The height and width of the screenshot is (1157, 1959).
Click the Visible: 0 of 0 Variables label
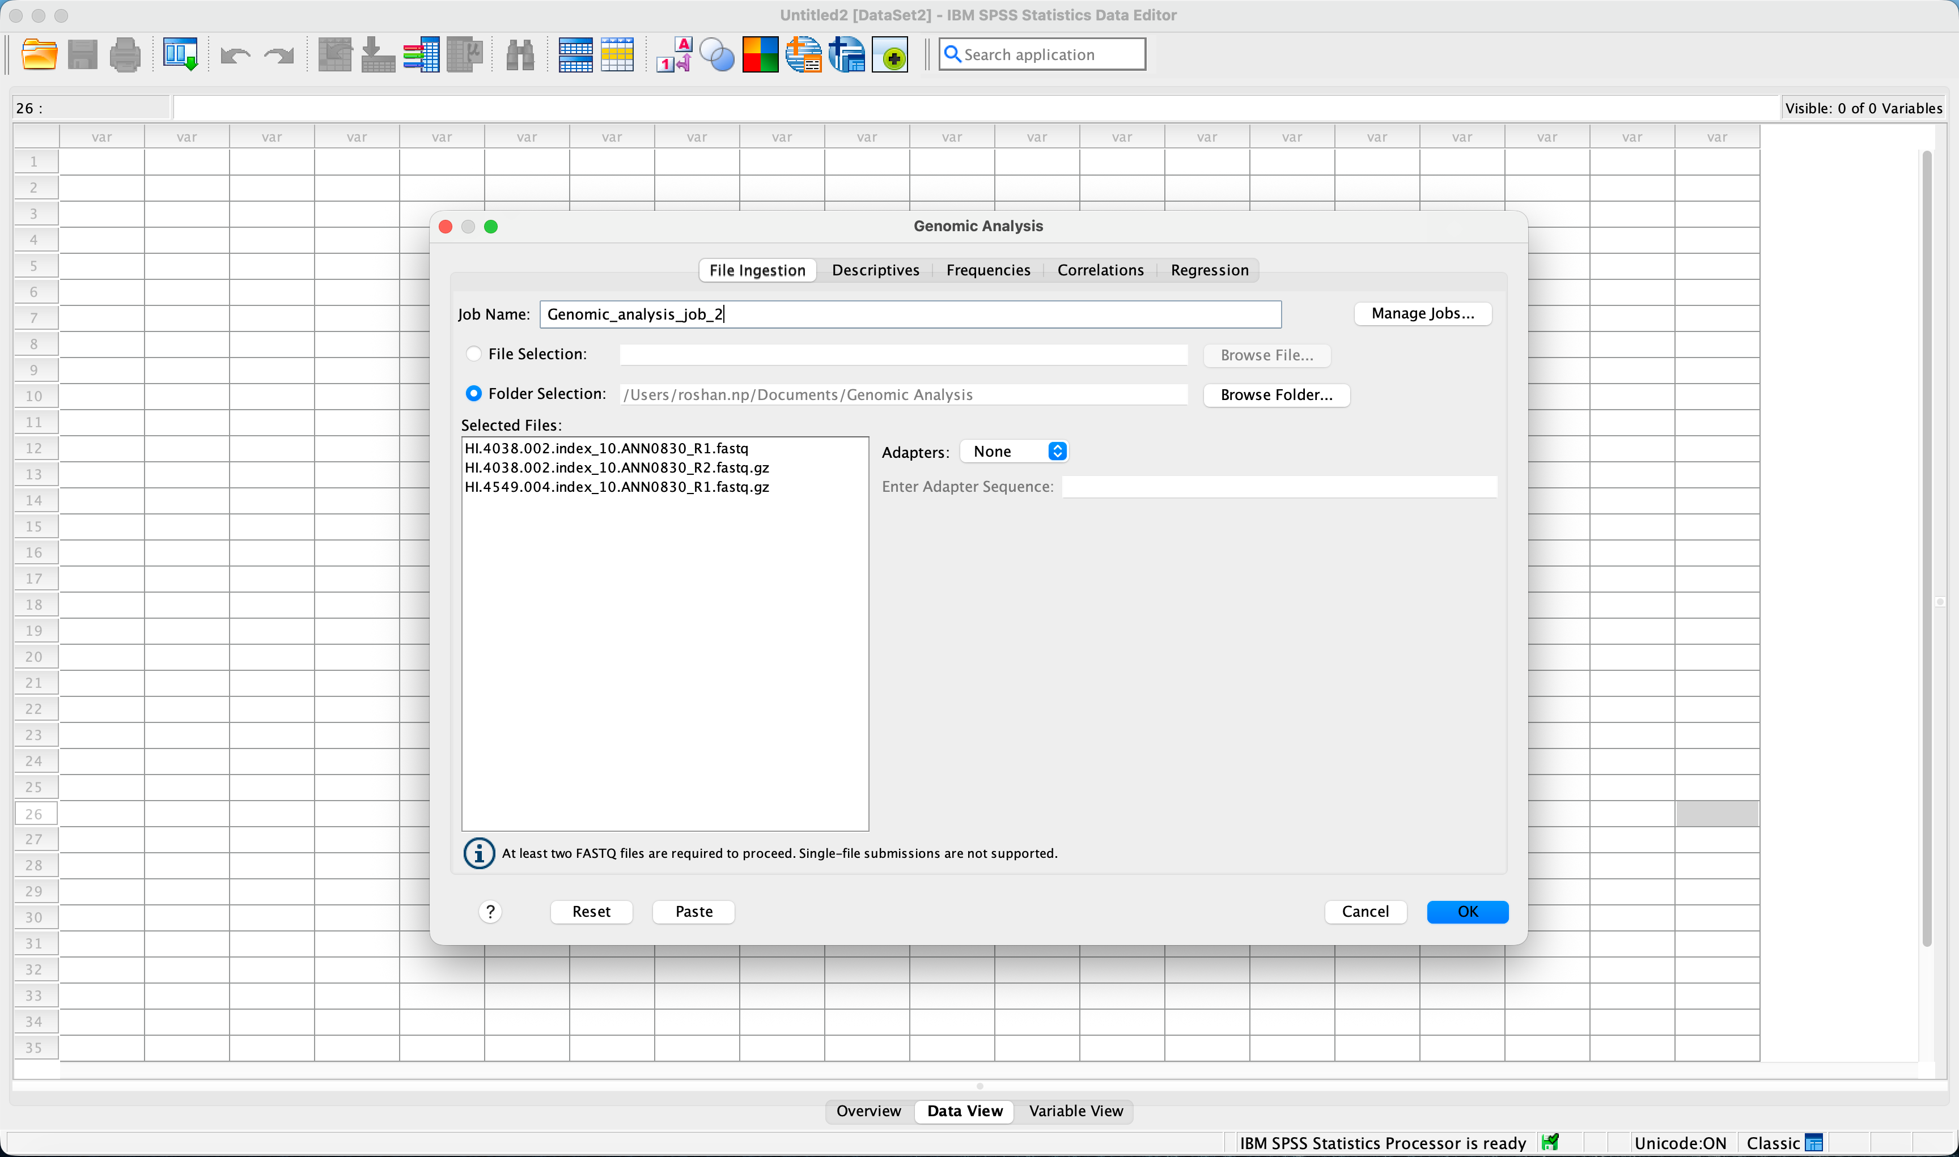(1864, 108)
